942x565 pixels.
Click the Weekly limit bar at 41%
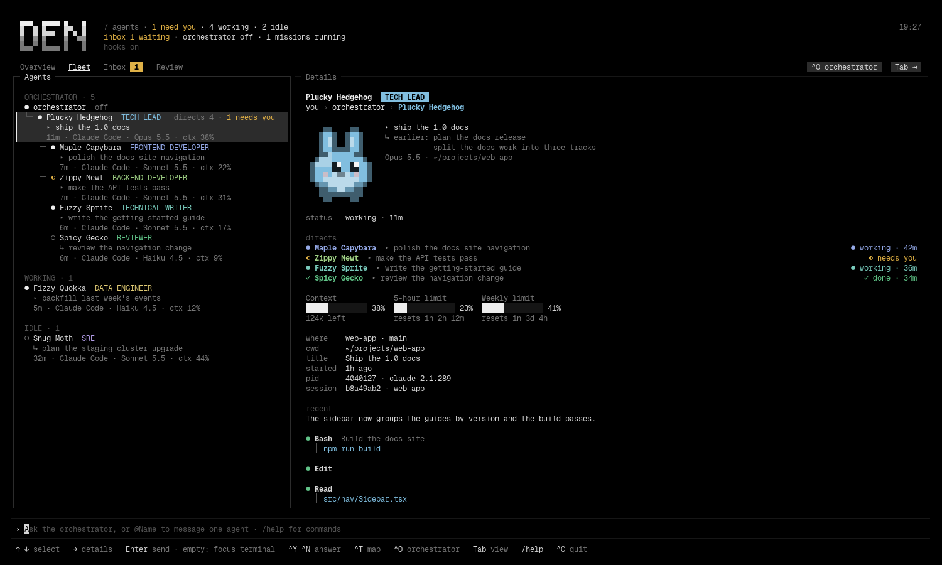click(x=512, y=308)
